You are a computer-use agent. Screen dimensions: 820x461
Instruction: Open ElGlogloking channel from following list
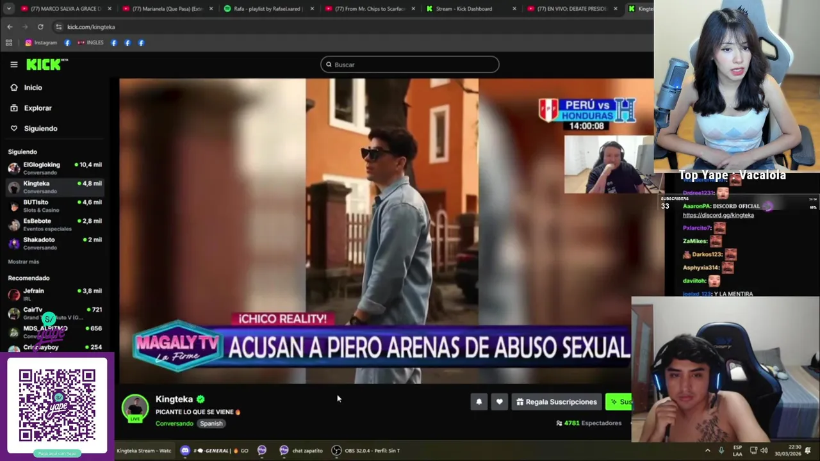(56, 168)
